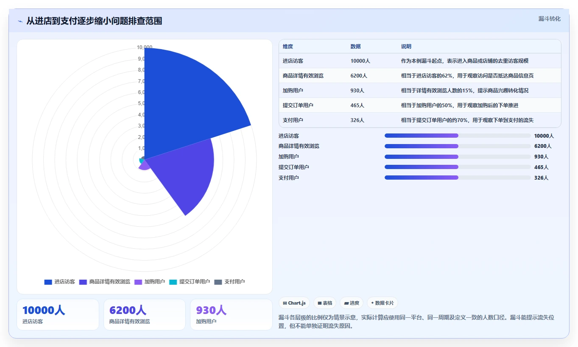Image resolution: width=578 pixels, height=347 pixels.
Task: Click the 加购用户 label in the progress list
Action: 289,157
